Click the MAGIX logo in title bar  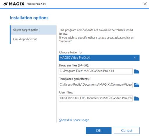pyautogui.click(x=14, y=4)
